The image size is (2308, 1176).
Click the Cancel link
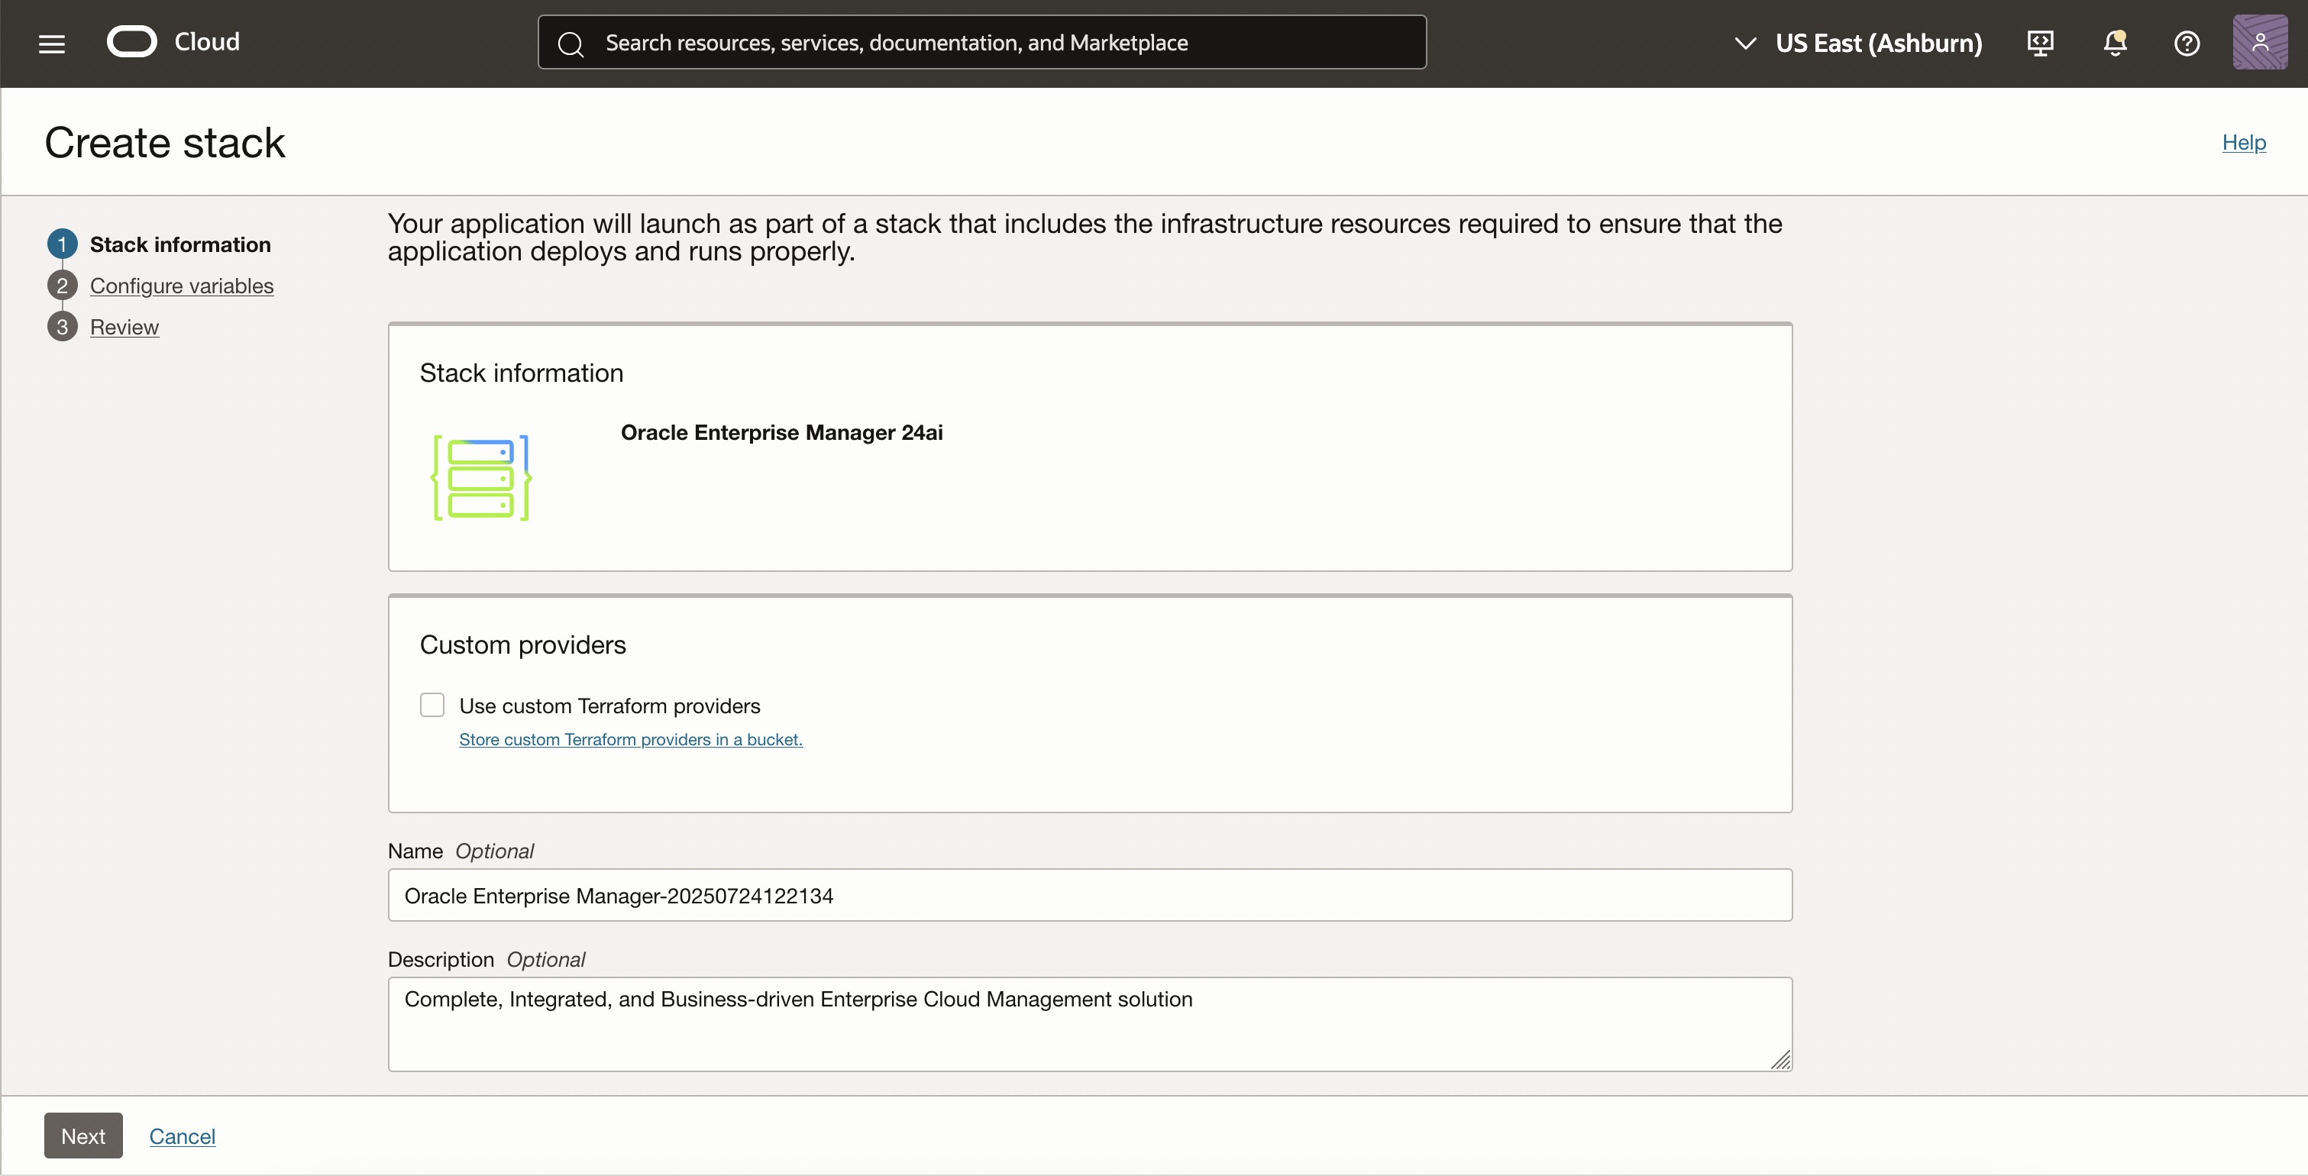point(182,1136)
